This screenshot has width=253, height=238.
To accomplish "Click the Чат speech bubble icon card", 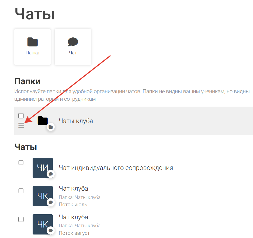I will point(73,47).
